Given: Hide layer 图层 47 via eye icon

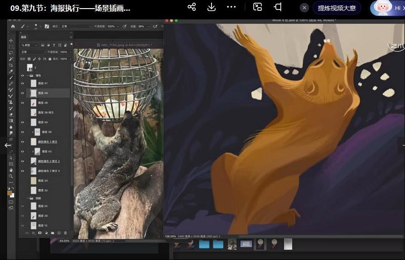Looking at the screenshot, I should tap(23, 84).
